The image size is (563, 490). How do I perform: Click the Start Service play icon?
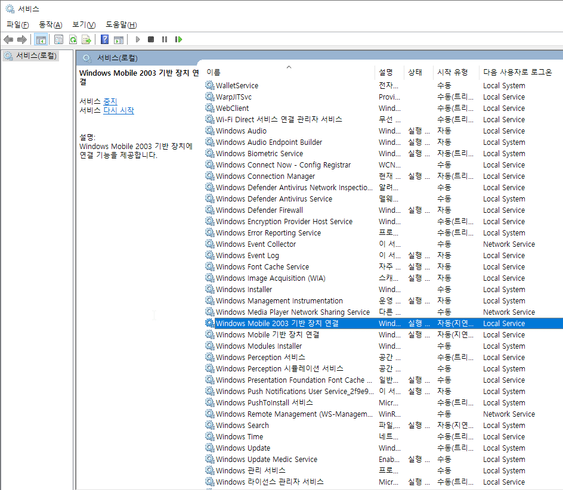pyautogui.click(x=138, y=39)
